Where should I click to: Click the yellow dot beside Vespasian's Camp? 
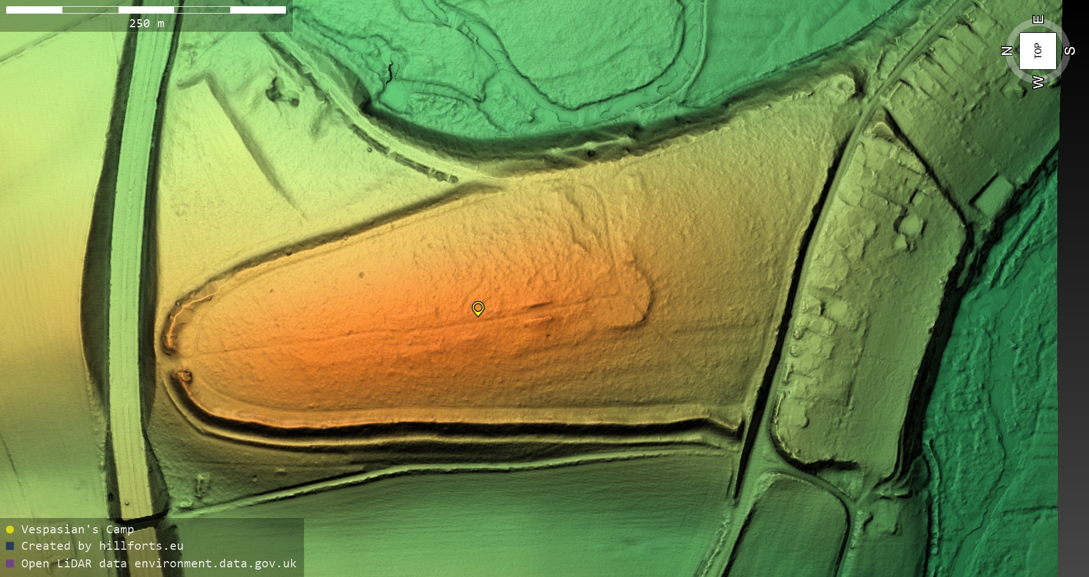coord(10,529)
